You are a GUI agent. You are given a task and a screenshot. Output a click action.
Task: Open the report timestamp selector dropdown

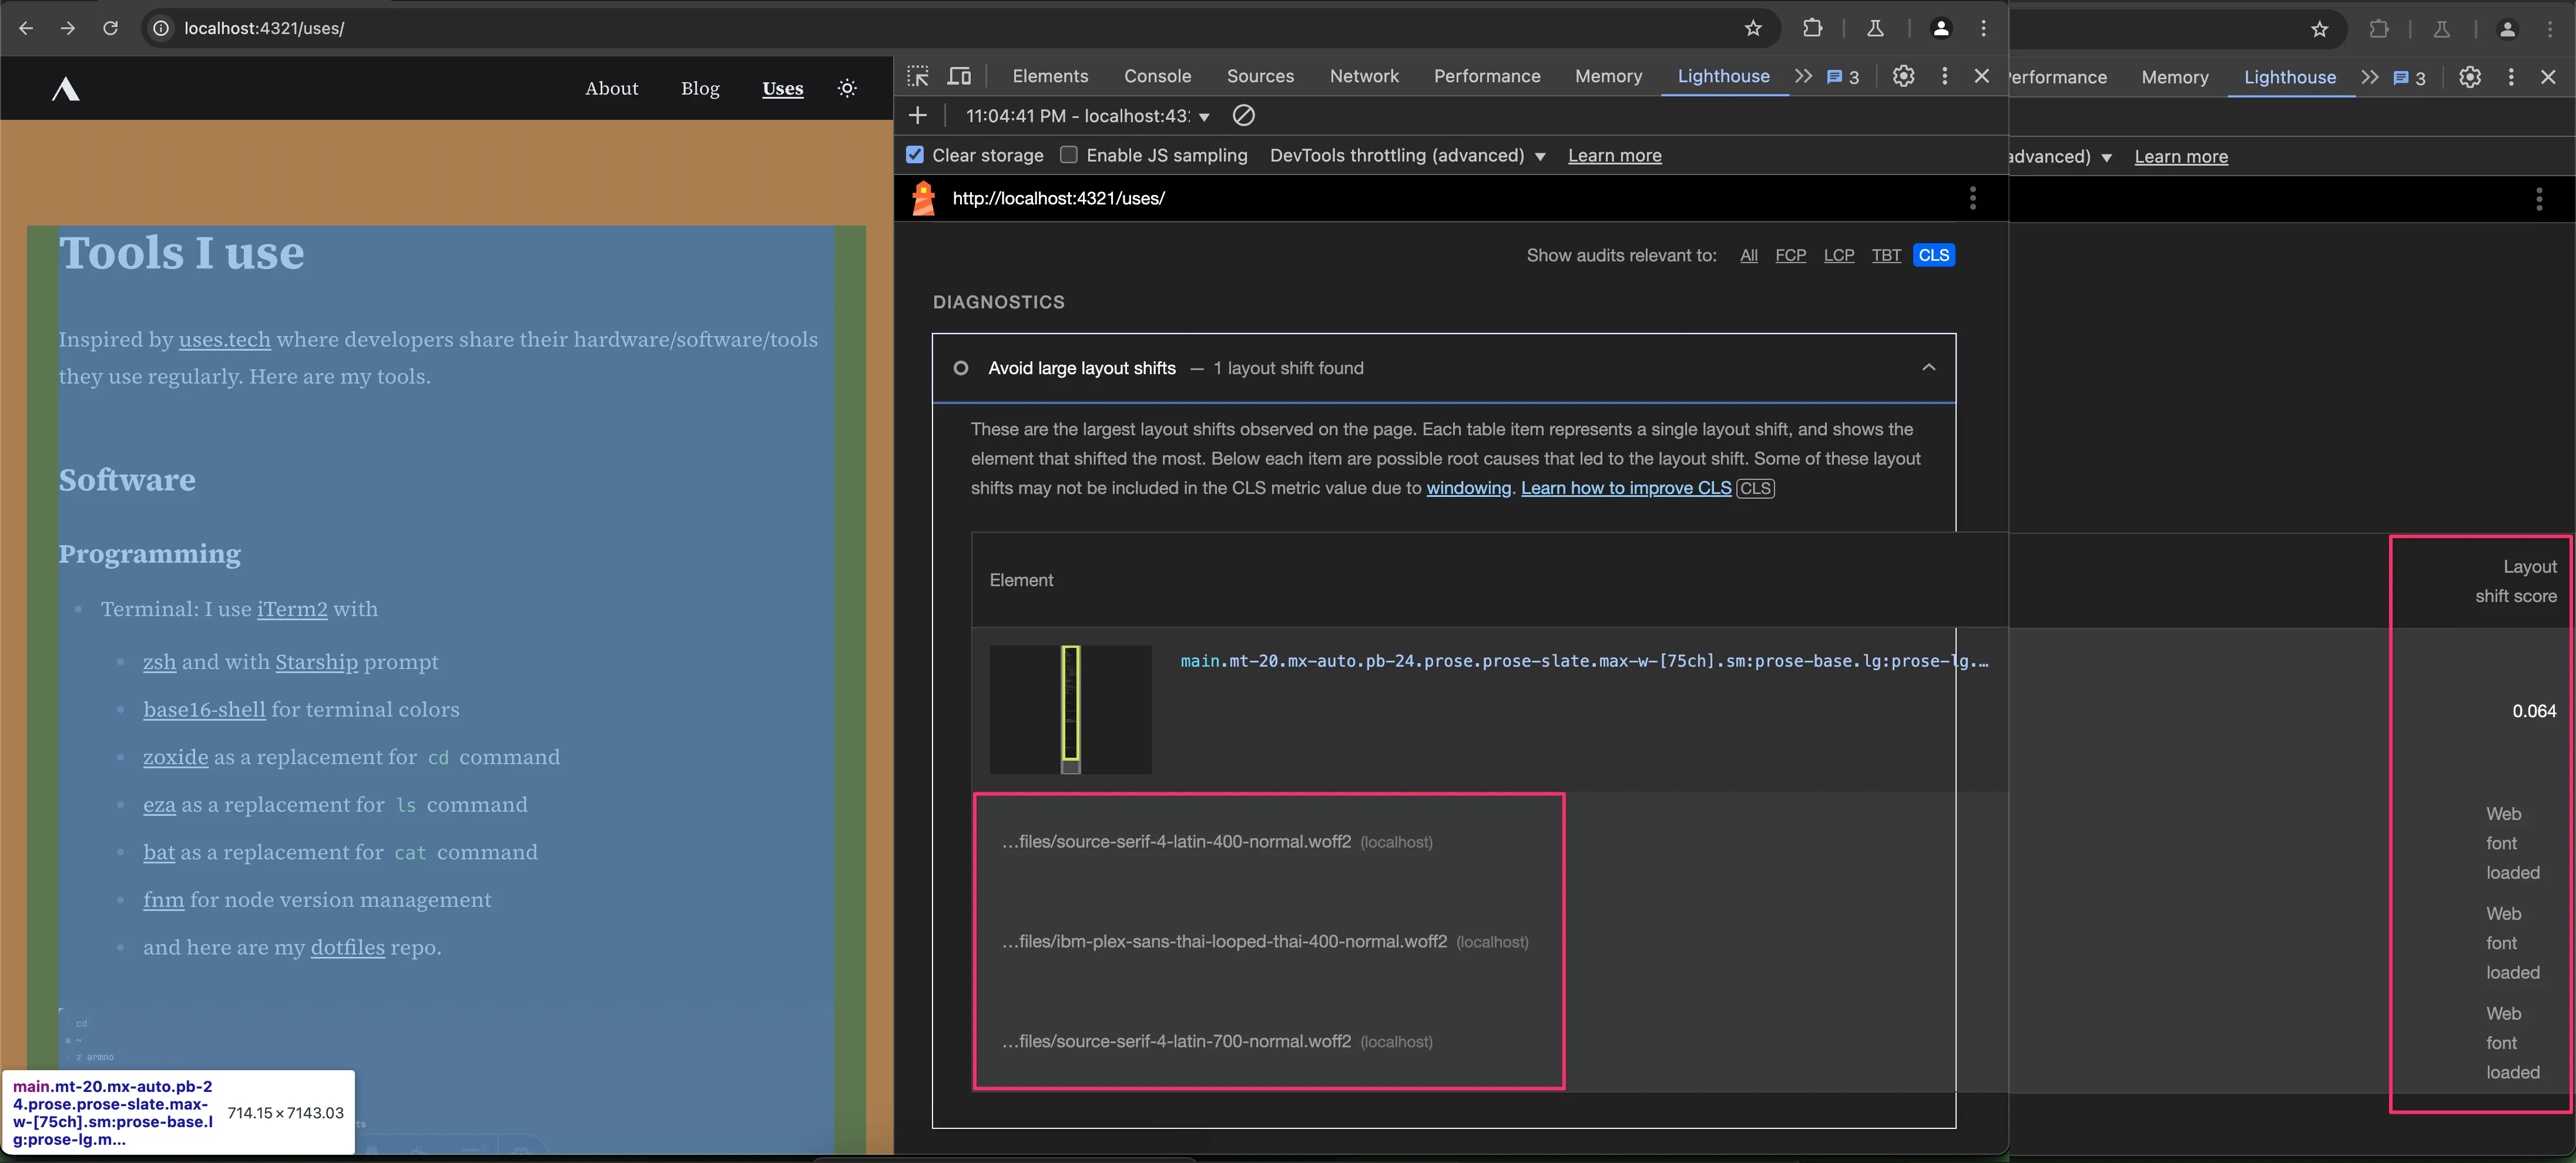(1088, 116)
